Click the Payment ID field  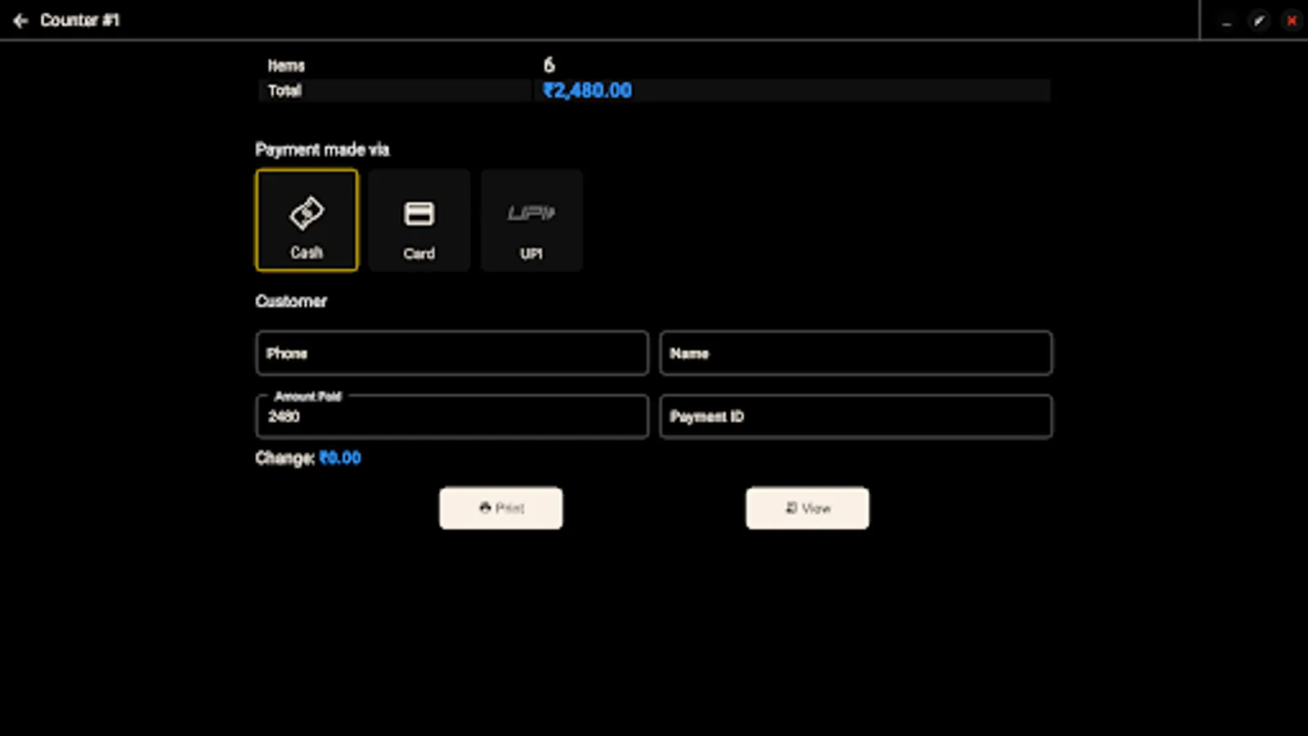[855, 417]
